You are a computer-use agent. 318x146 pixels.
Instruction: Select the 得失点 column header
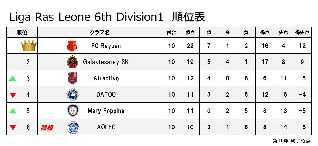[x=302, y=32]
